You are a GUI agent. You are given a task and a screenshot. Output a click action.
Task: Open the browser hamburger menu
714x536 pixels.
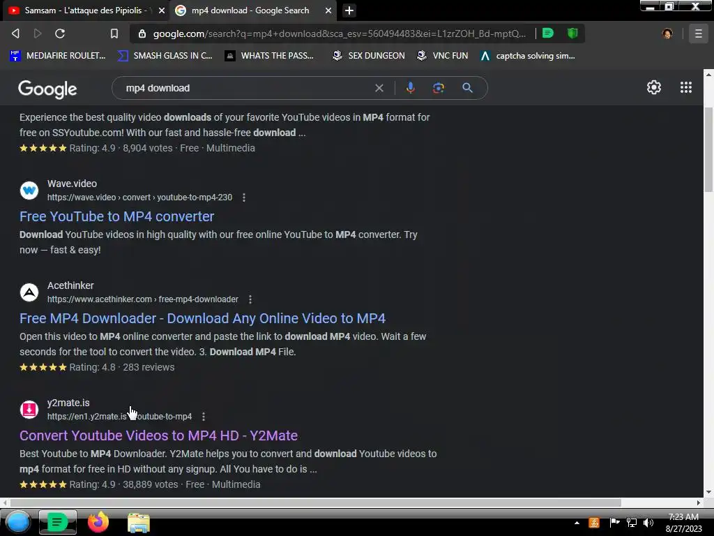click(698, 33)
